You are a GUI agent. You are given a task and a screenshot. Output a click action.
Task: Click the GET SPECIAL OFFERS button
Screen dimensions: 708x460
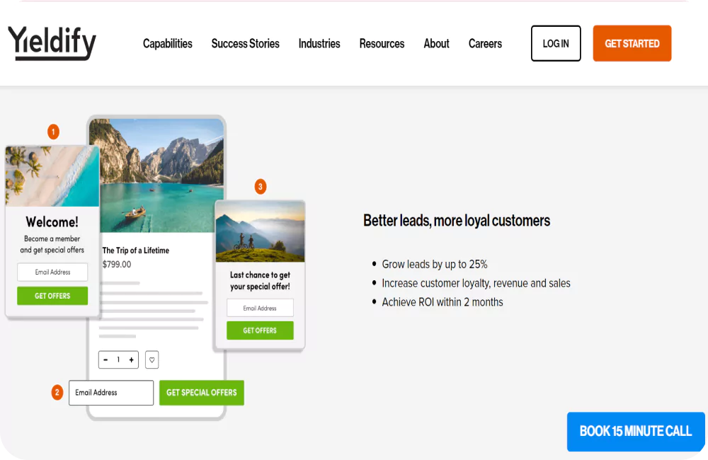tap(201, 393)
